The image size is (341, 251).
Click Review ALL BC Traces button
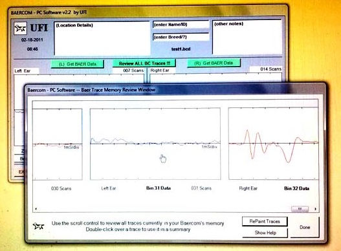[144, 63]
